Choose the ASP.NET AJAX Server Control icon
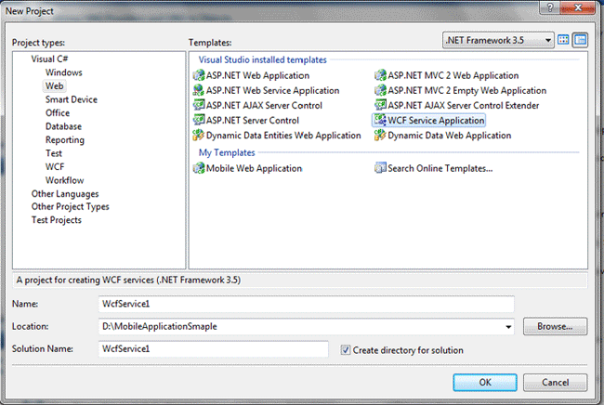The height and width of the screenshot is (405, 604). 198,106
